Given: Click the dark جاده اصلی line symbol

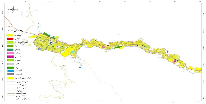Looking at the screenshot, I should click(x=11, y=93).
